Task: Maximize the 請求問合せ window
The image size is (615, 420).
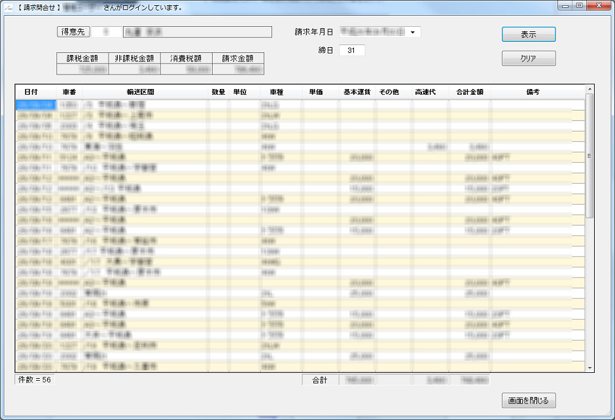Action: [x=579, y=5]
